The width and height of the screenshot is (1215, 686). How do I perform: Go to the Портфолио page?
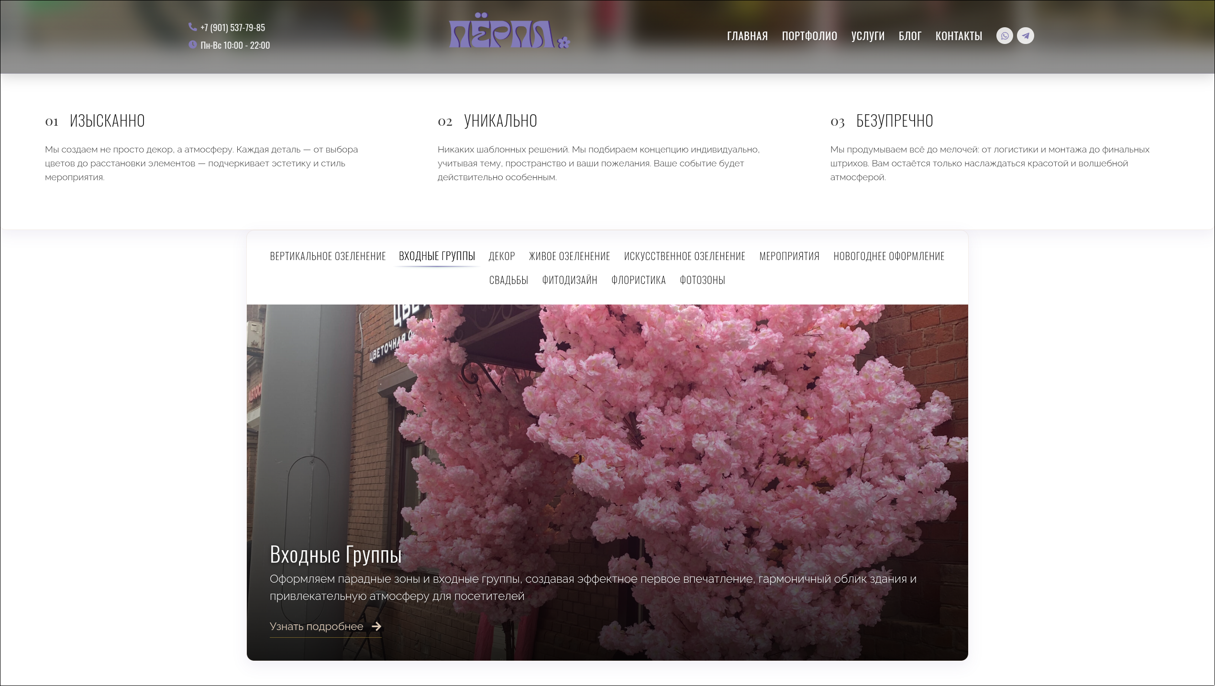point(809,36)
